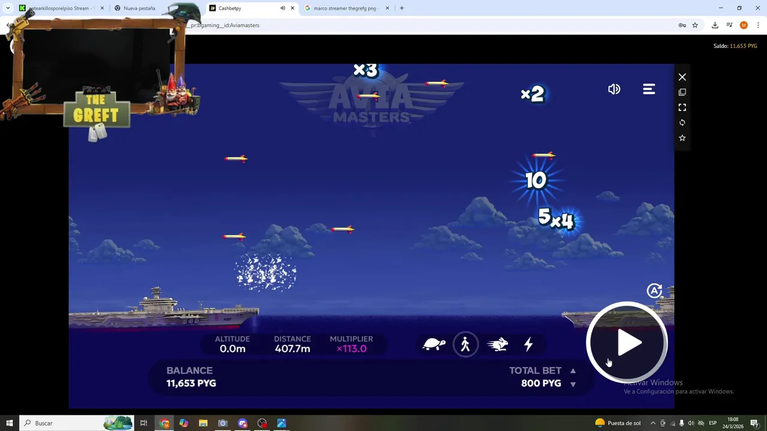Open a new browser tab
This screenshot has height=431, width=767.
(401, 8)
